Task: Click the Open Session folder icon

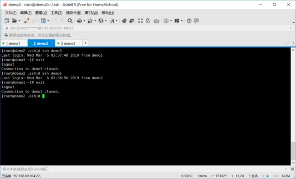Action: tap(15, 21)
